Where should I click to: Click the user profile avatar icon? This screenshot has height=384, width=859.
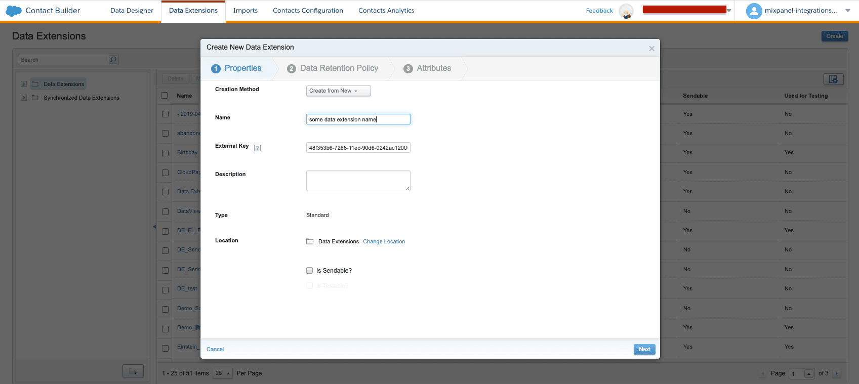coord(754,11)
